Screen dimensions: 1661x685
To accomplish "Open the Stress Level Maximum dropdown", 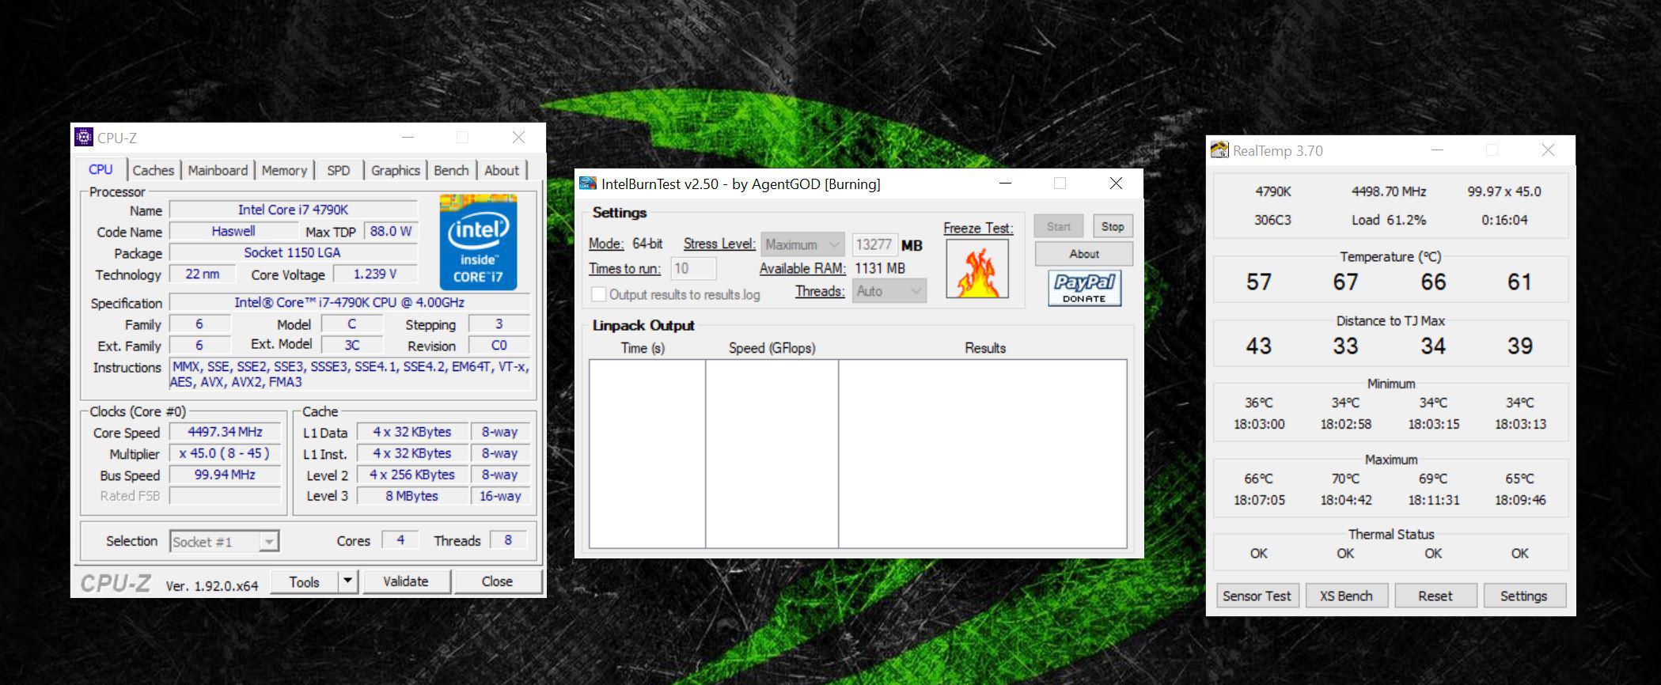I will [802, 244].
